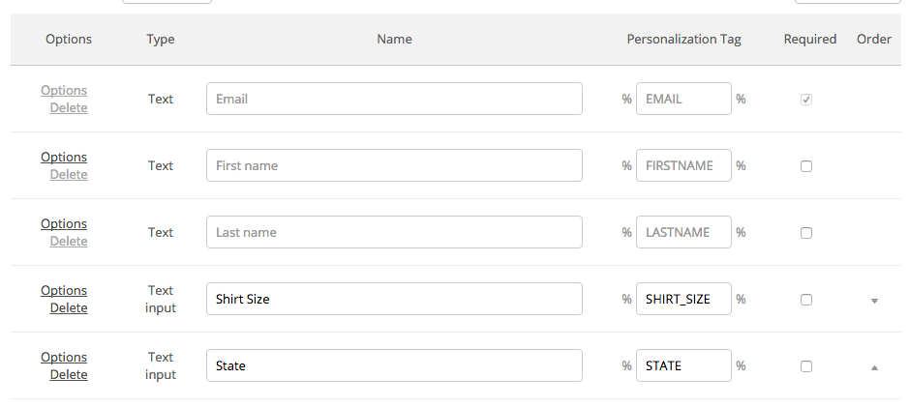This screenshot has width=909, height=407.
Task: Click the STATE personalization tag field
Action: click(682, 365)
